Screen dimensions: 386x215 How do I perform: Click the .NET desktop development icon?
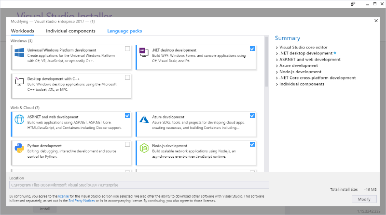[144, 52]
